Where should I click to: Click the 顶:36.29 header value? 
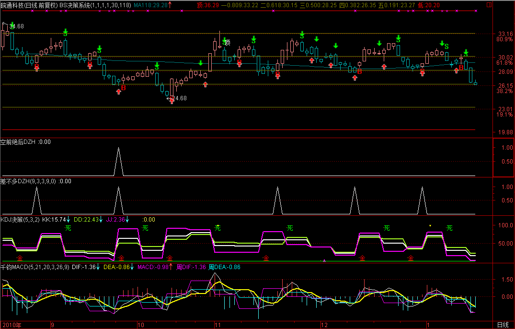[208, 5]
